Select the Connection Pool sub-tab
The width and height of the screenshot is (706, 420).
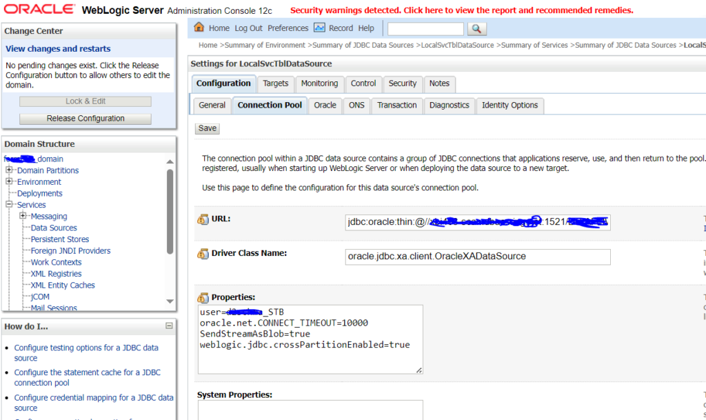coord(270,106)
